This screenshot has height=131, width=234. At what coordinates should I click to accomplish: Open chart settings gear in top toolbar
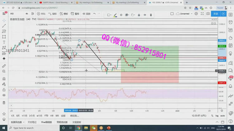[196, 14]
